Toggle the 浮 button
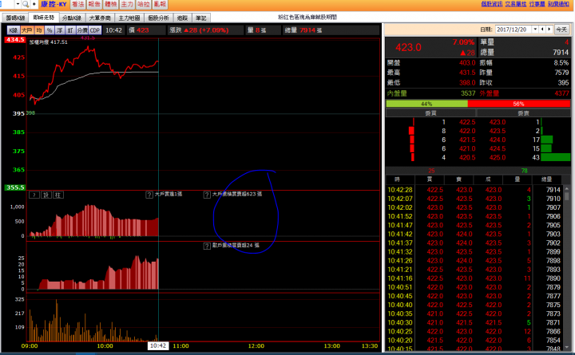The height and width of the screenshot is (355, 575). (59, 30)
